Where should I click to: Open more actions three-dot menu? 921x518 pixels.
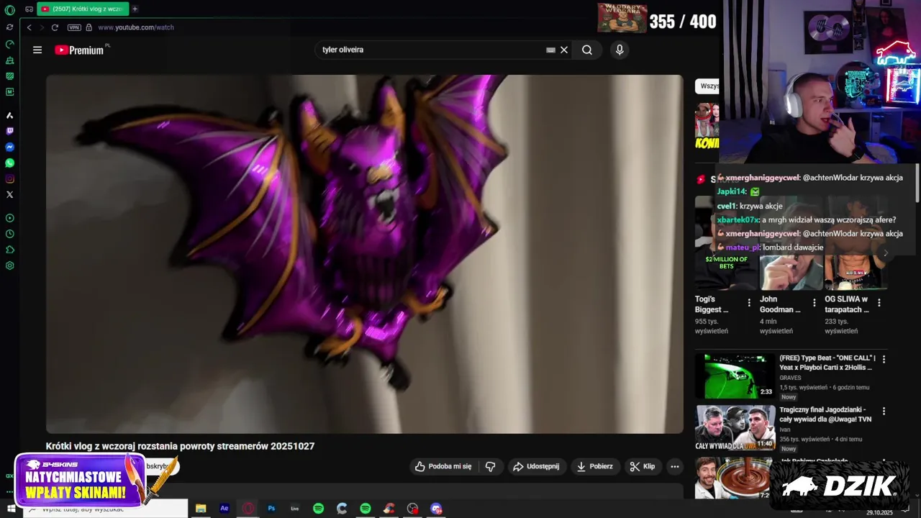point(674,466)
